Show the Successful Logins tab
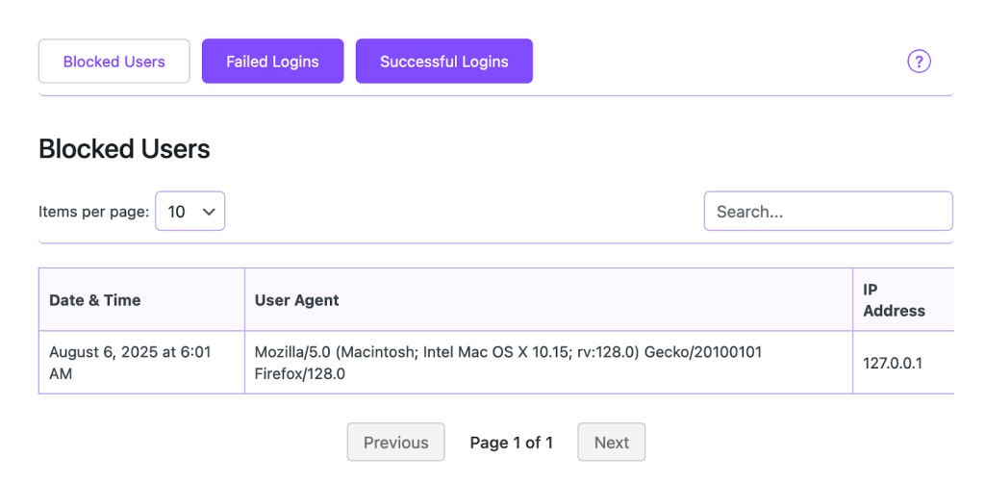Viewport: 985px width, 483px height. click(x=443, y=62)
